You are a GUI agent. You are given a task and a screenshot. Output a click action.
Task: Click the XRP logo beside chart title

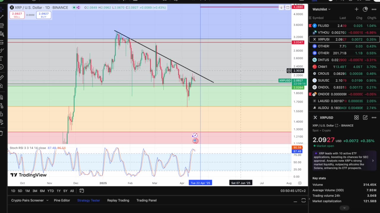point(12,7)
